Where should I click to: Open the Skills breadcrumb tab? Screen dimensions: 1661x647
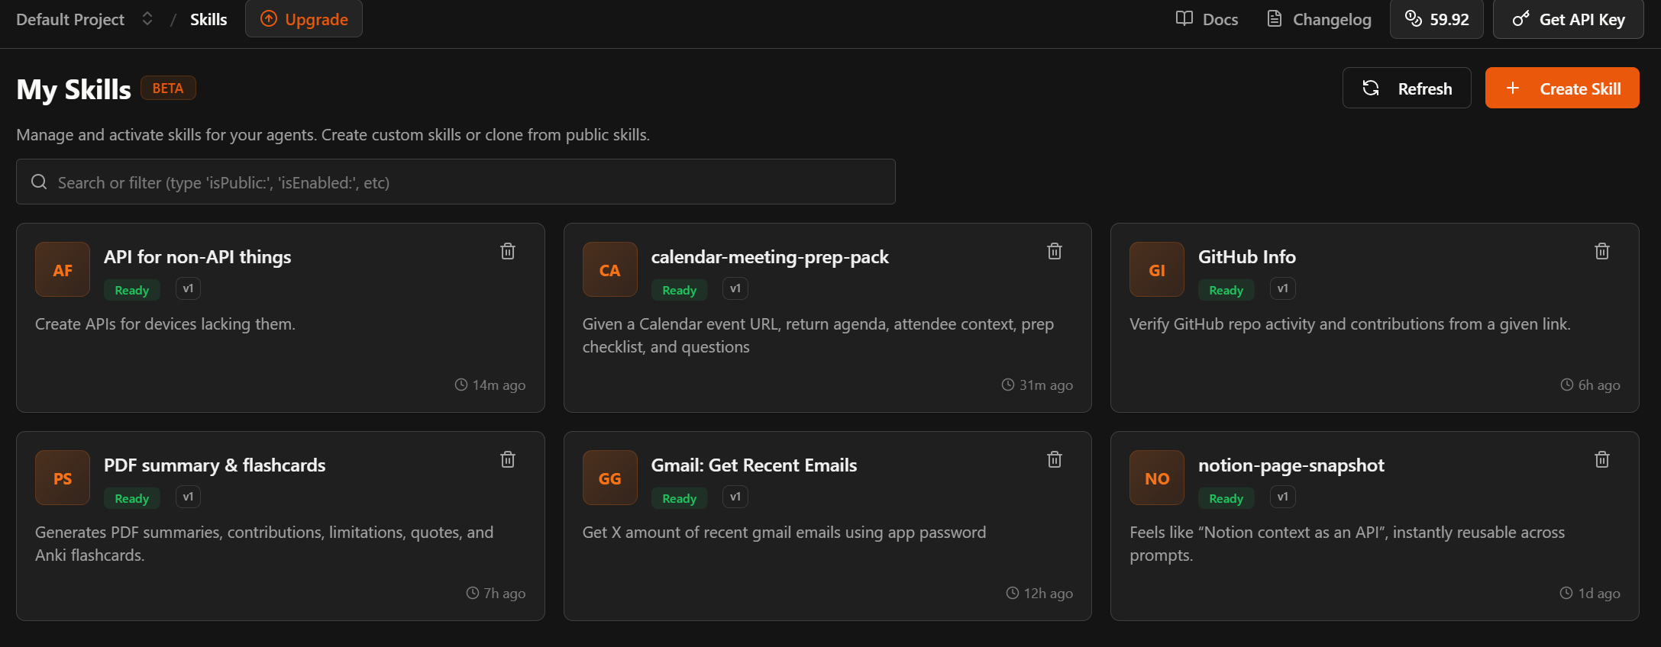(208, 19)
